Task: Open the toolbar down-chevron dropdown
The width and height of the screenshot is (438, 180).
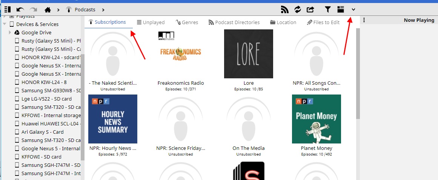Action: point(353,9)
